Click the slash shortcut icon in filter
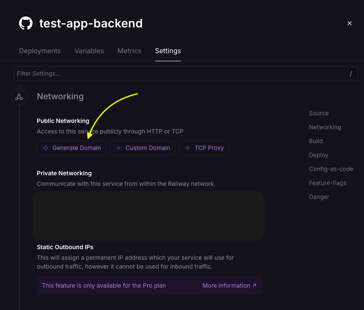This screenshot has height=310, width=364. [x=350, y=73]
